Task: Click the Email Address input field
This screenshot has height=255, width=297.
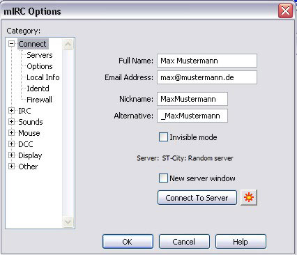Action: pos(207,77)
